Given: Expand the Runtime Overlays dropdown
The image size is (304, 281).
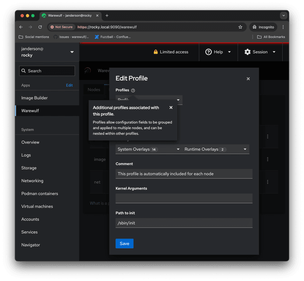Looking at the screenshot, I should coord(216,150).
